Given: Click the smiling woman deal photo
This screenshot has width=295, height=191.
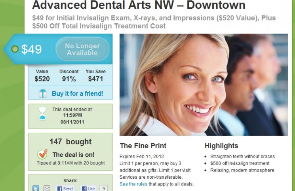Looking at the screenshot, I should pyautogui.click(x=204, y=85).
